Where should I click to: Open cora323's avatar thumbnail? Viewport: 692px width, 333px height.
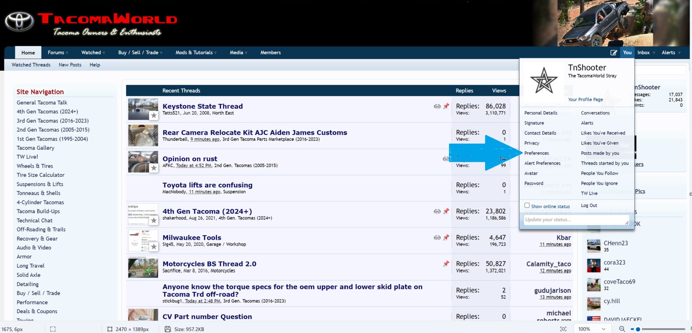point(594,265)
